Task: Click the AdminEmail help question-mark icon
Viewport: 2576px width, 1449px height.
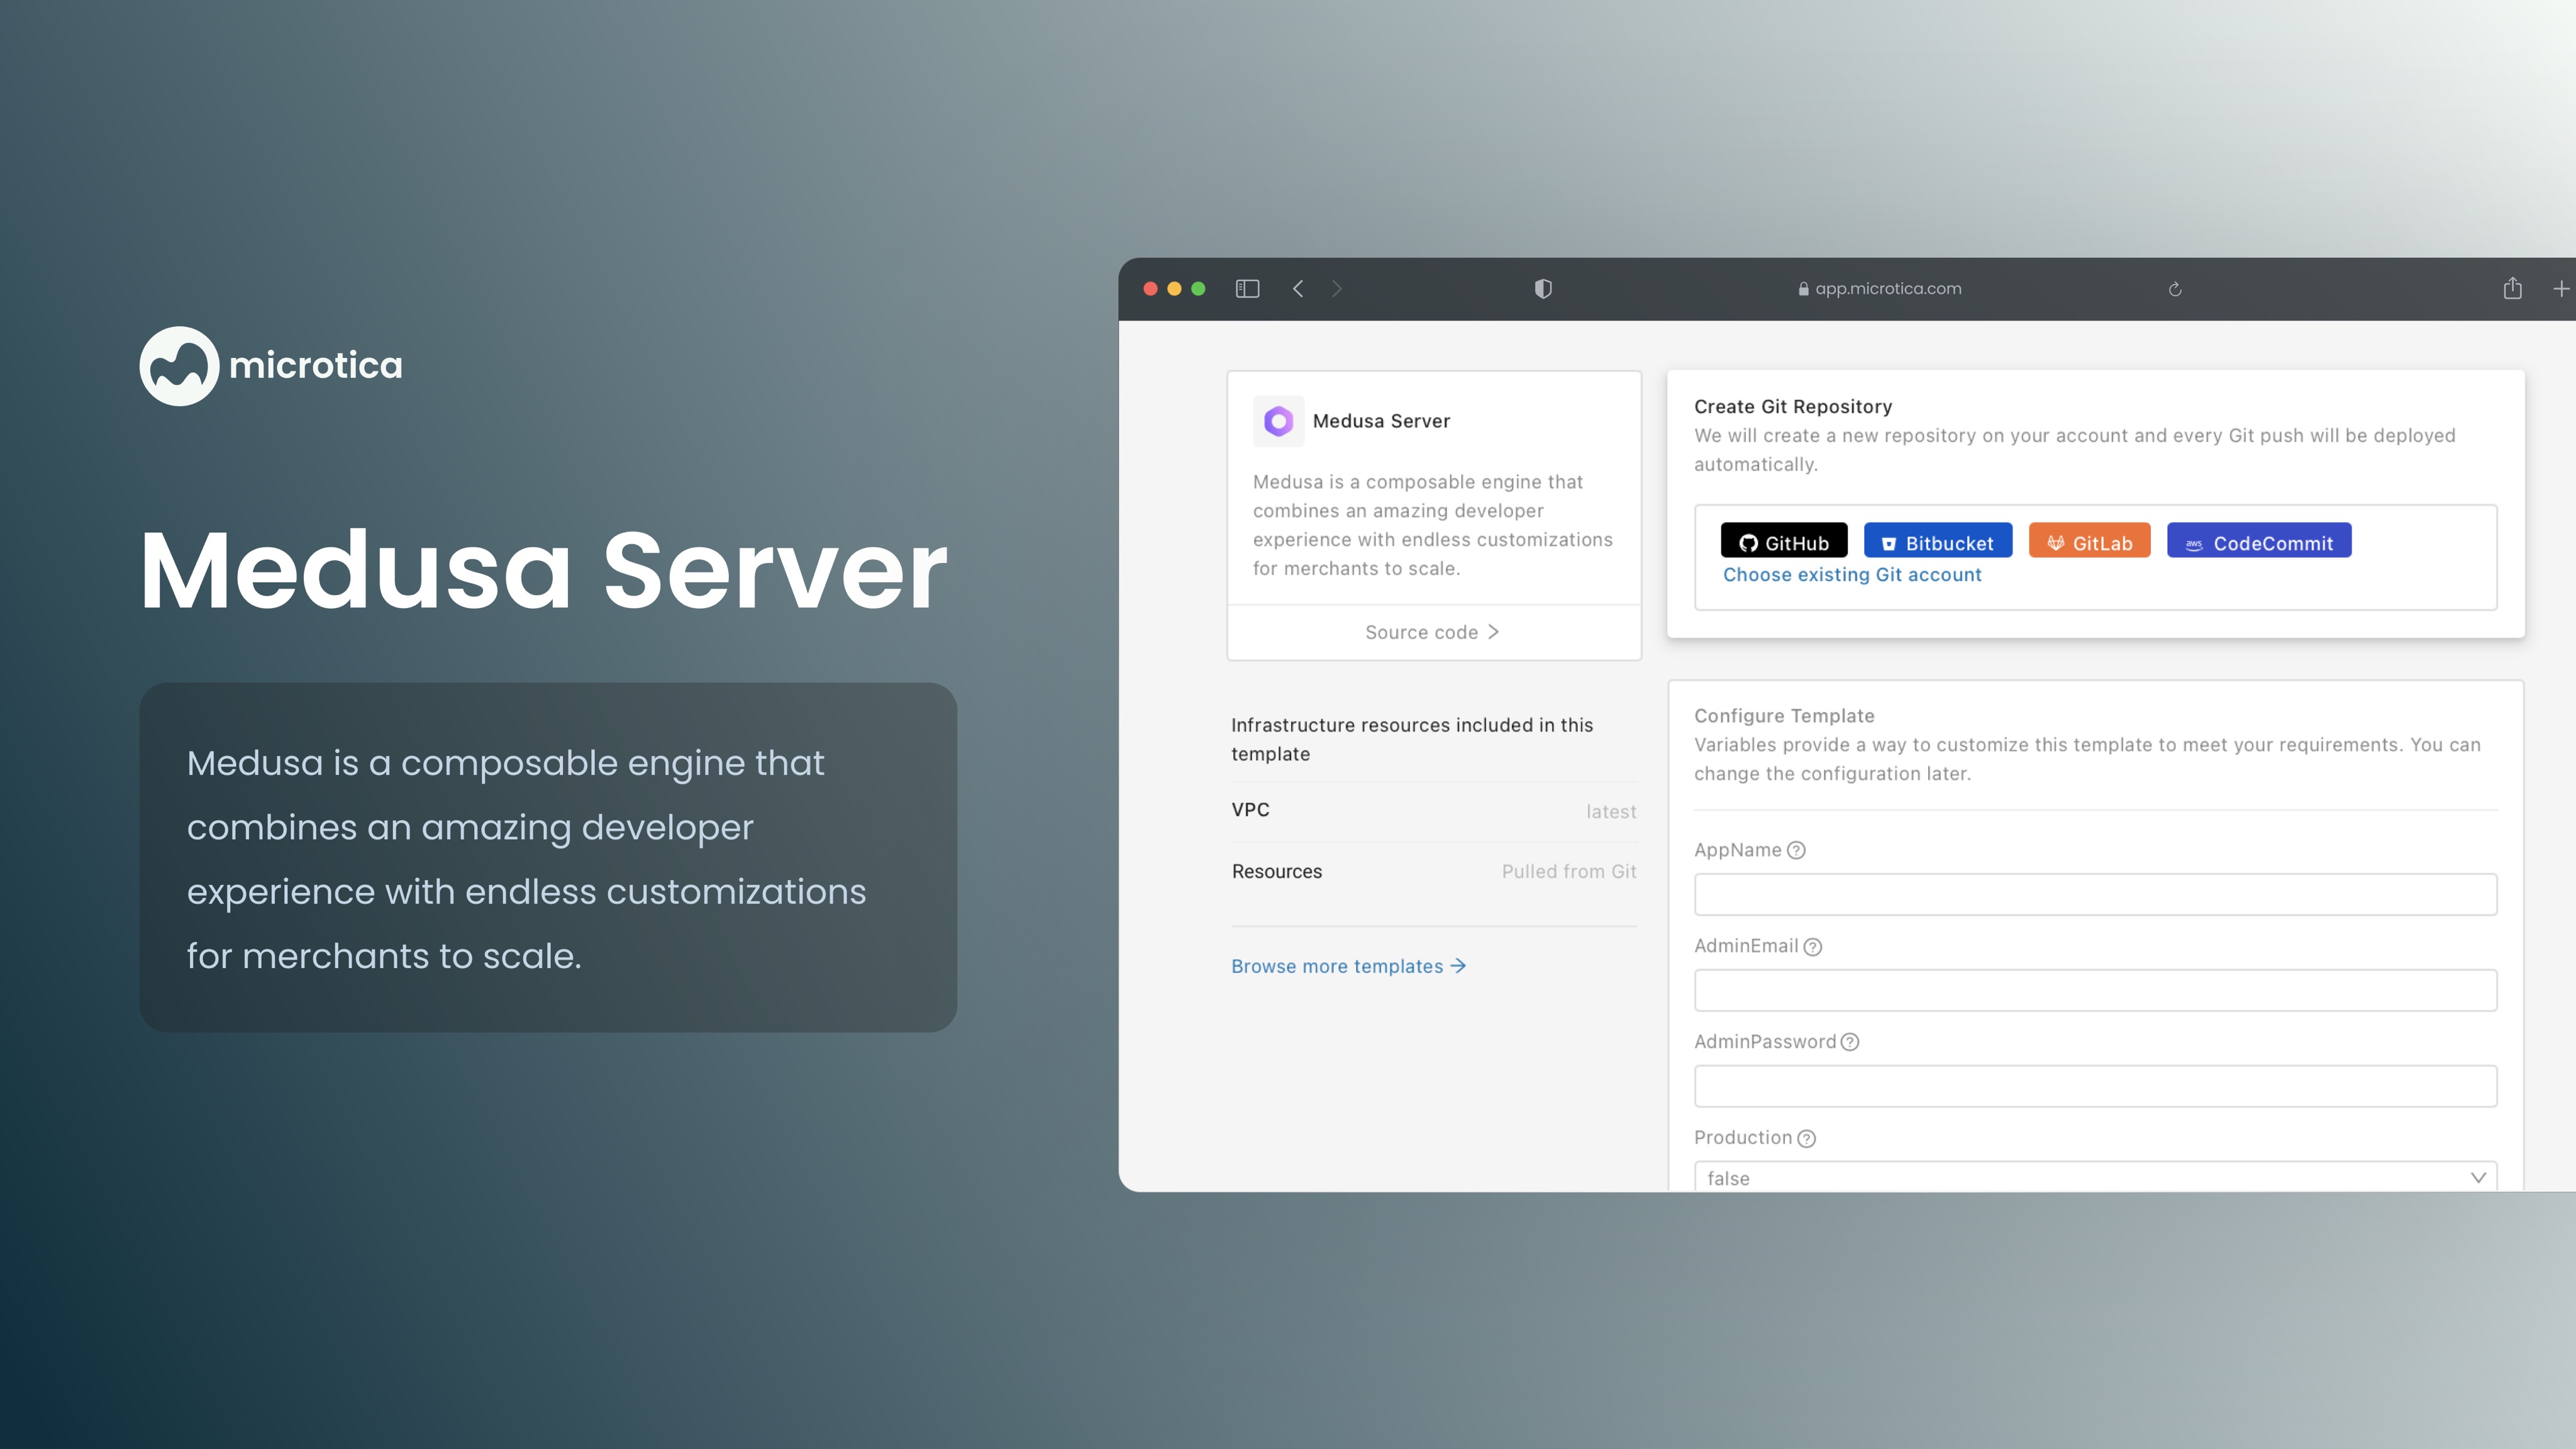Action: [1812, 947]
